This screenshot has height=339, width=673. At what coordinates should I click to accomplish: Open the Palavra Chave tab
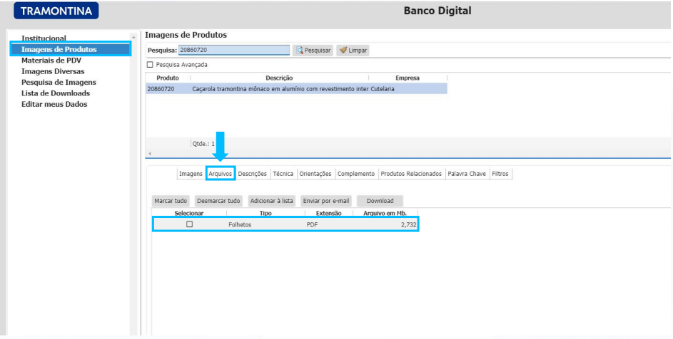[x=467, y=174]
